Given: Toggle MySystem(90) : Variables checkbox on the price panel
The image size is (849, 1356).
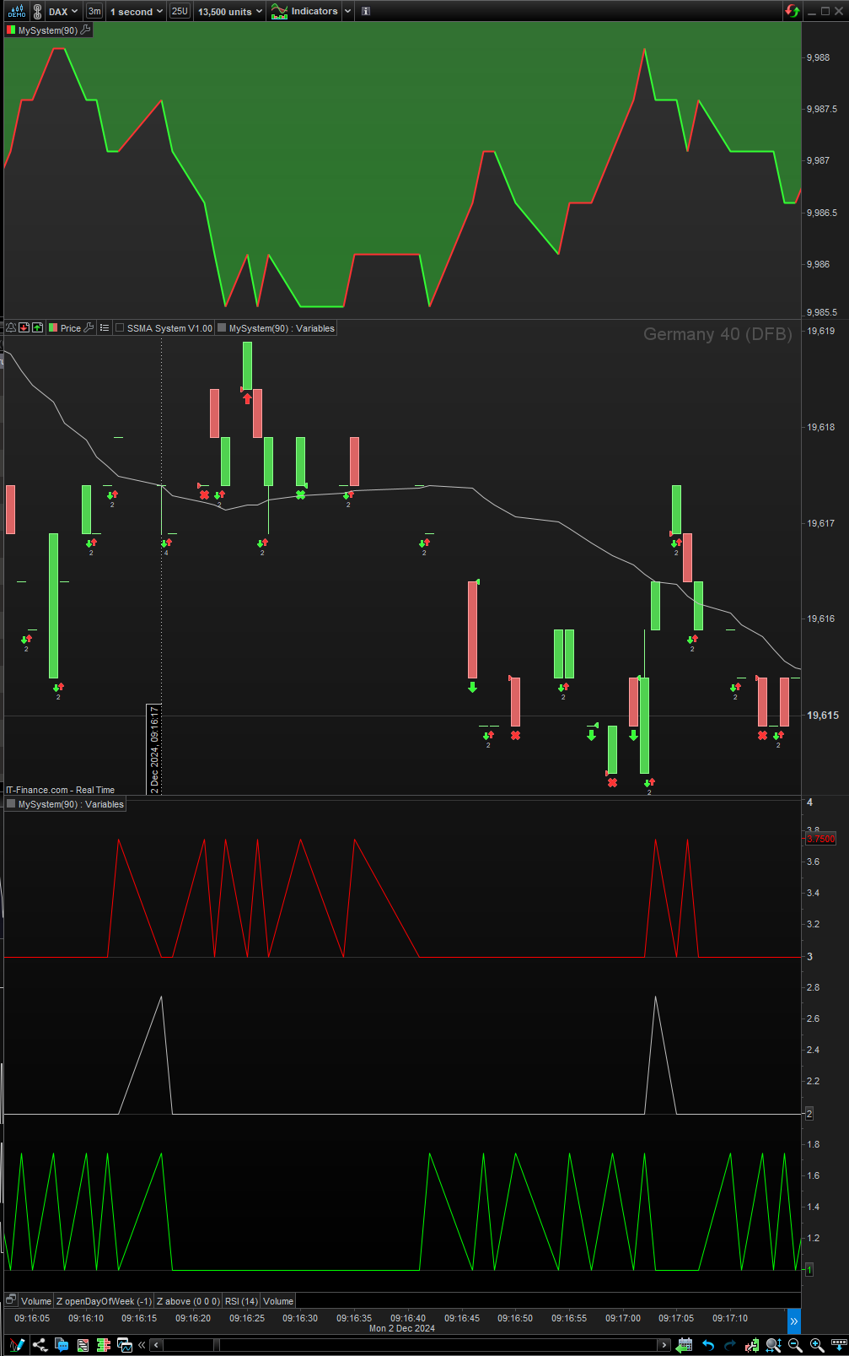Looking at the screenshot, I should tap(222, 328).
